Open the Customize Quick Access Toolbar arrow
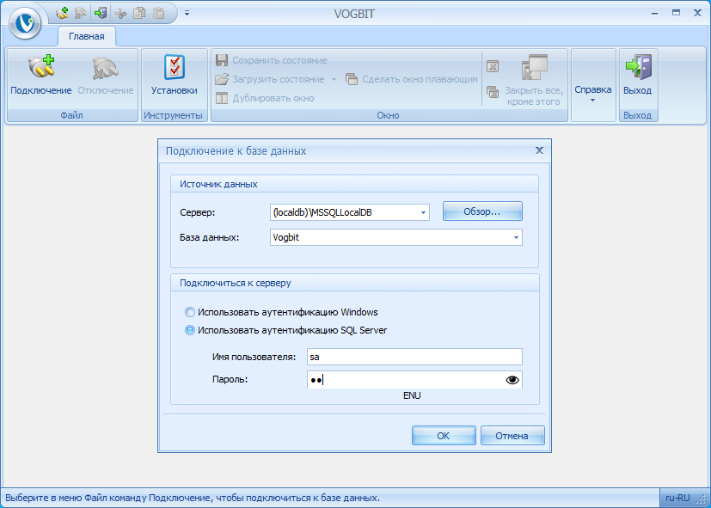Viewport: 711px width, 508px height. 187,13
